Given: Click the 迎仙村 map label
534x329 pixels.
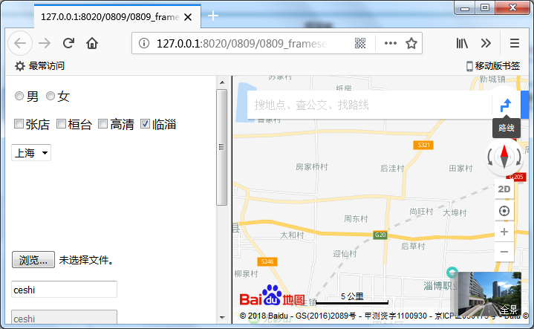Looking at the screenshot, I should [x=345, y=254].
